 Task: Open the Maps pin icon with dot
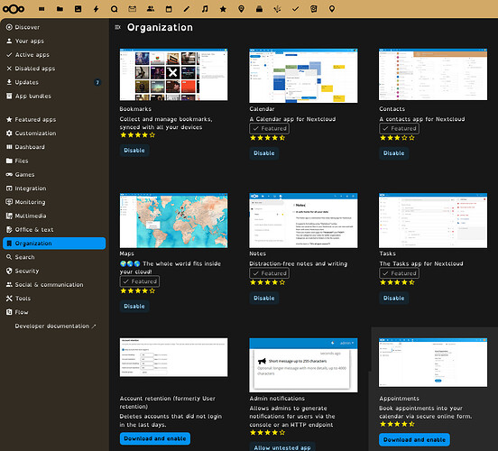(x=241, y=9)
